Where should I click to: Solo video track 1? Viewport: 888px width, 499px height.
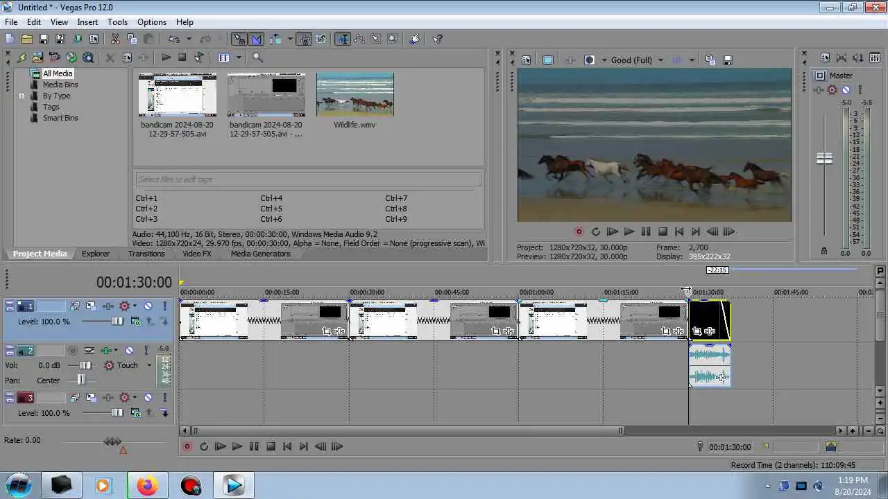(165, 306)
